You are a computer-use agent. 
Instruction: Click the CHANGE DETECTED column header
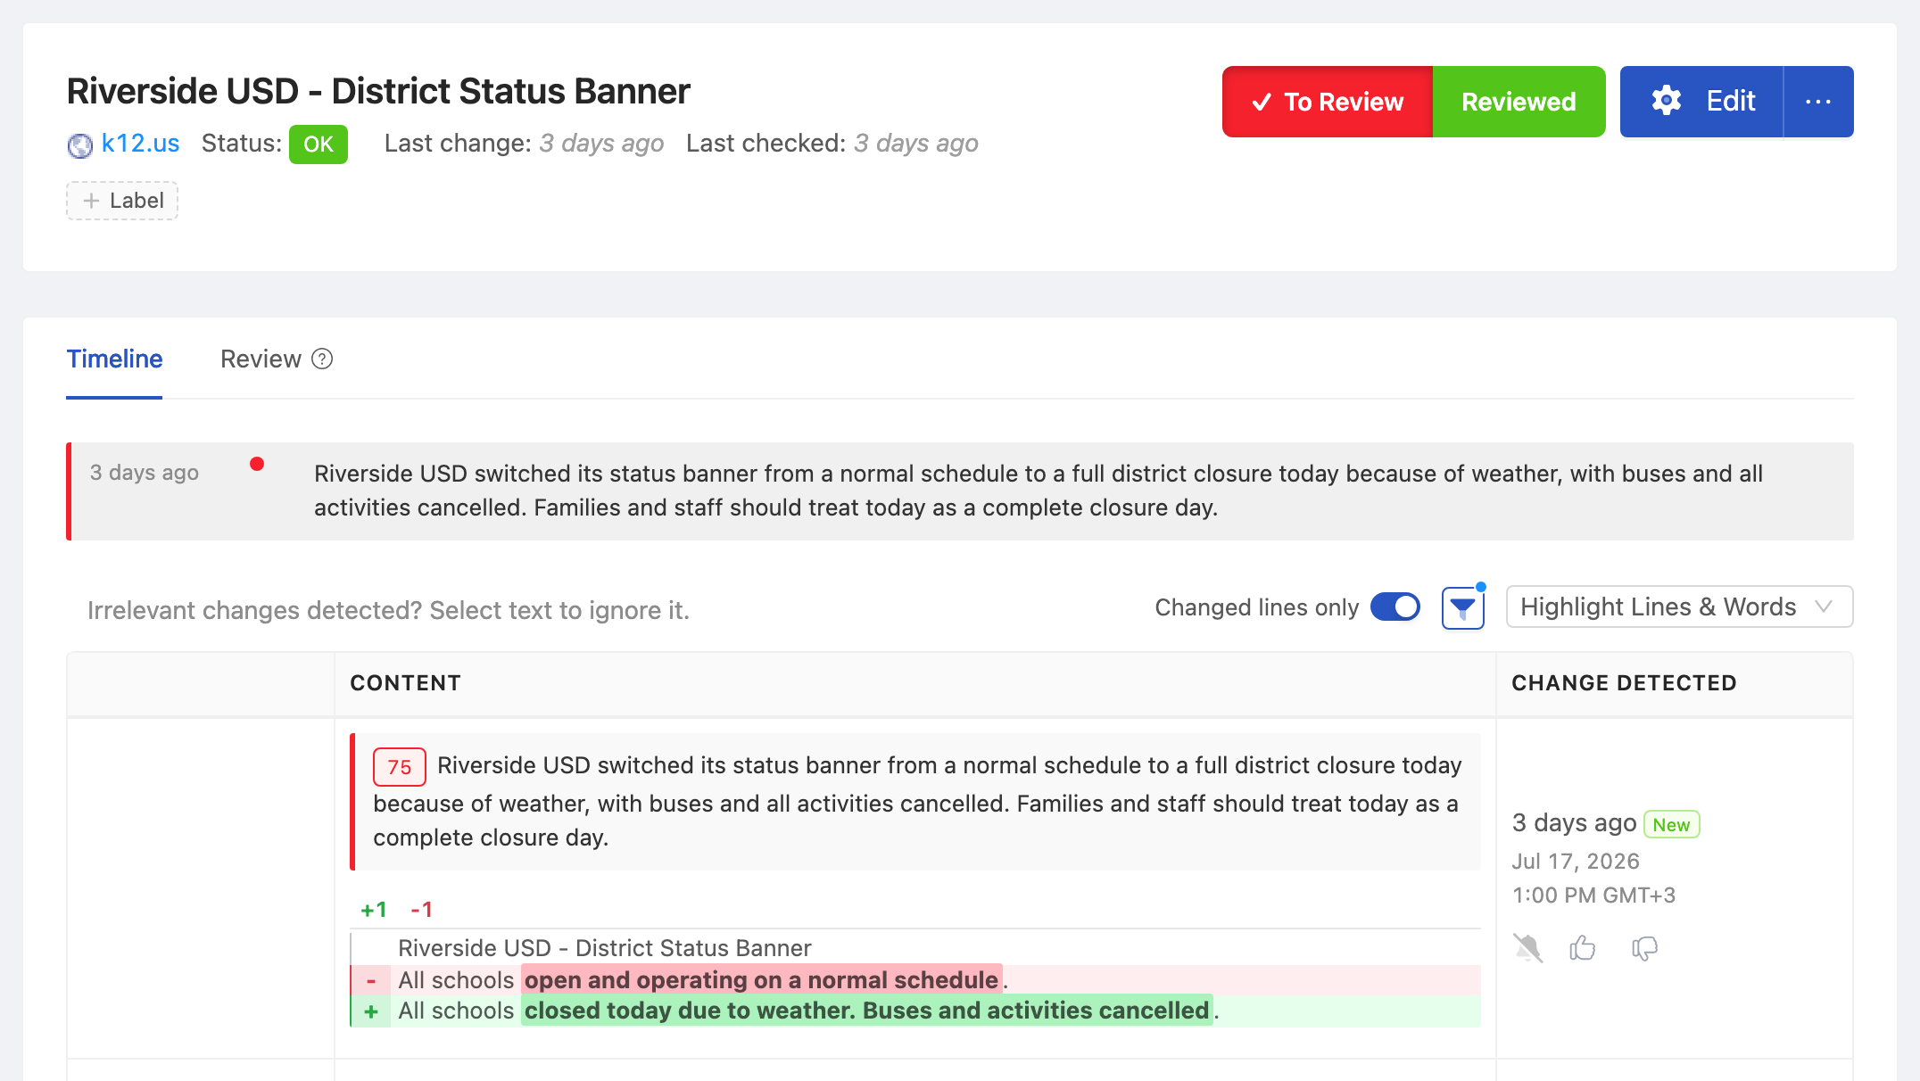[1624, 683]
